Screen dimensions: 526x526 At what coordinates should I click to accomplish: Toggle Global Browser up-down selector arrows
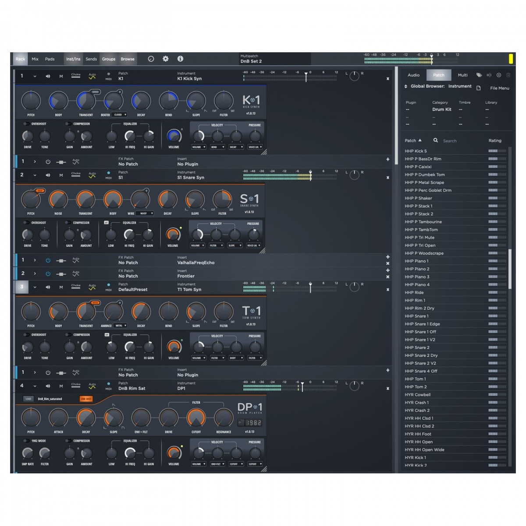coord(406,86)
